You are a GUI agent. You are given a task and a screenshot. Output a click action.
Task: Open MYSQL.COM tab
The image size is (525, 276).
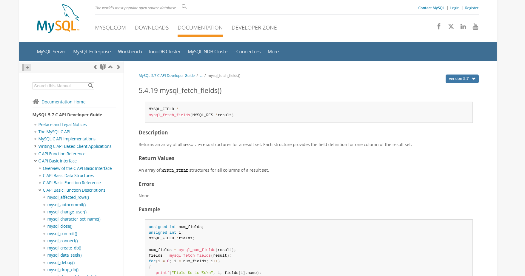click(x=110, y=28)
